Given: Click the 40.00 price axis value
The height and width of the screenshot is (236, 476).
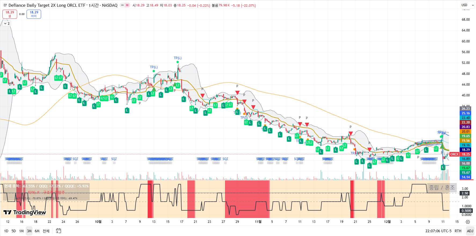Looking at the screenshot, I should tap(466, 95).
